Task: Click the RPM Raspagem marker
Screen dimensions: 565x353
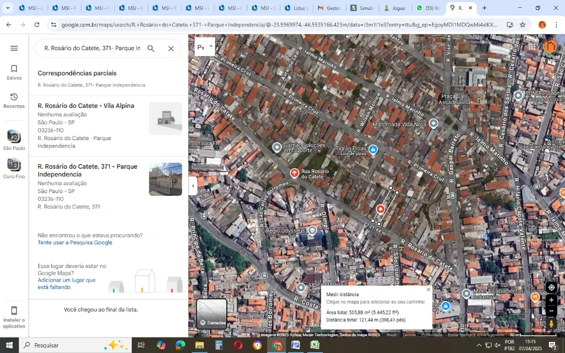Action: pos(518,95)
